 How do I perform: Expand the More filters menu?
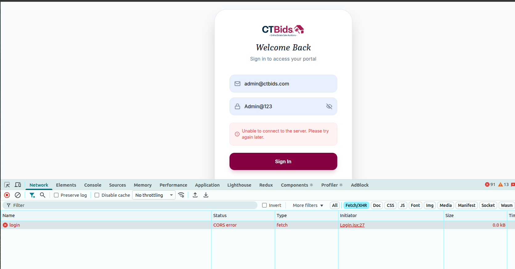308,205
